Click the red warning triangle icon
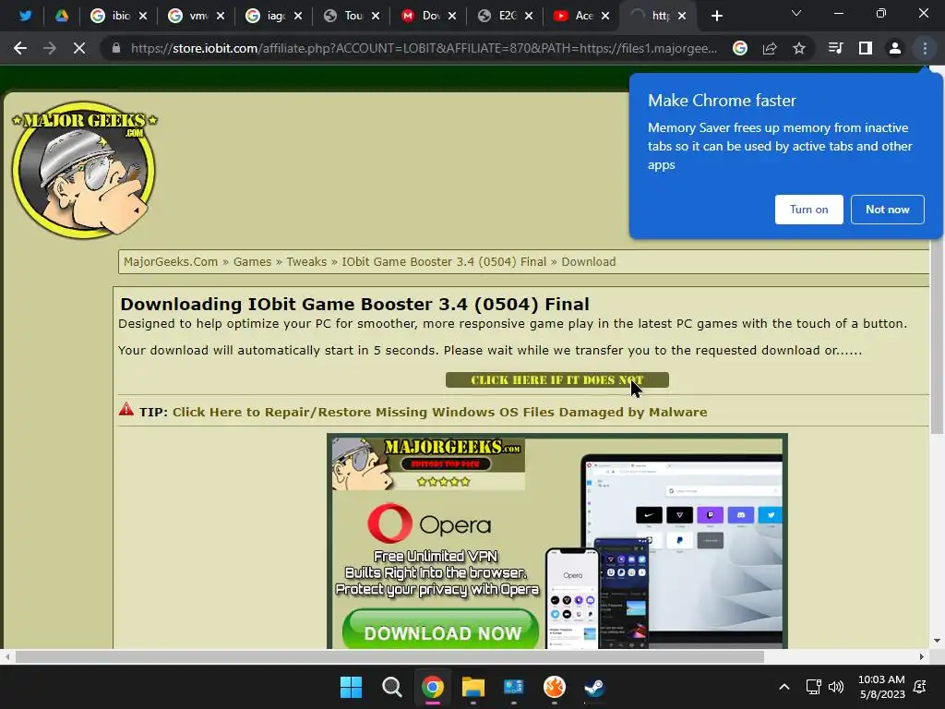 click(126, 409)
